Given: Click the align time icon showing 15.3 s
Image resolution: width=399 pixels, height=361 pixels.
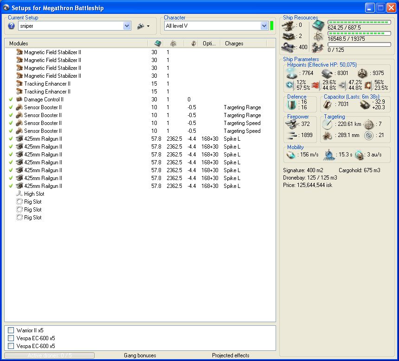Looking at the screenshot, I should pos(329,155).
